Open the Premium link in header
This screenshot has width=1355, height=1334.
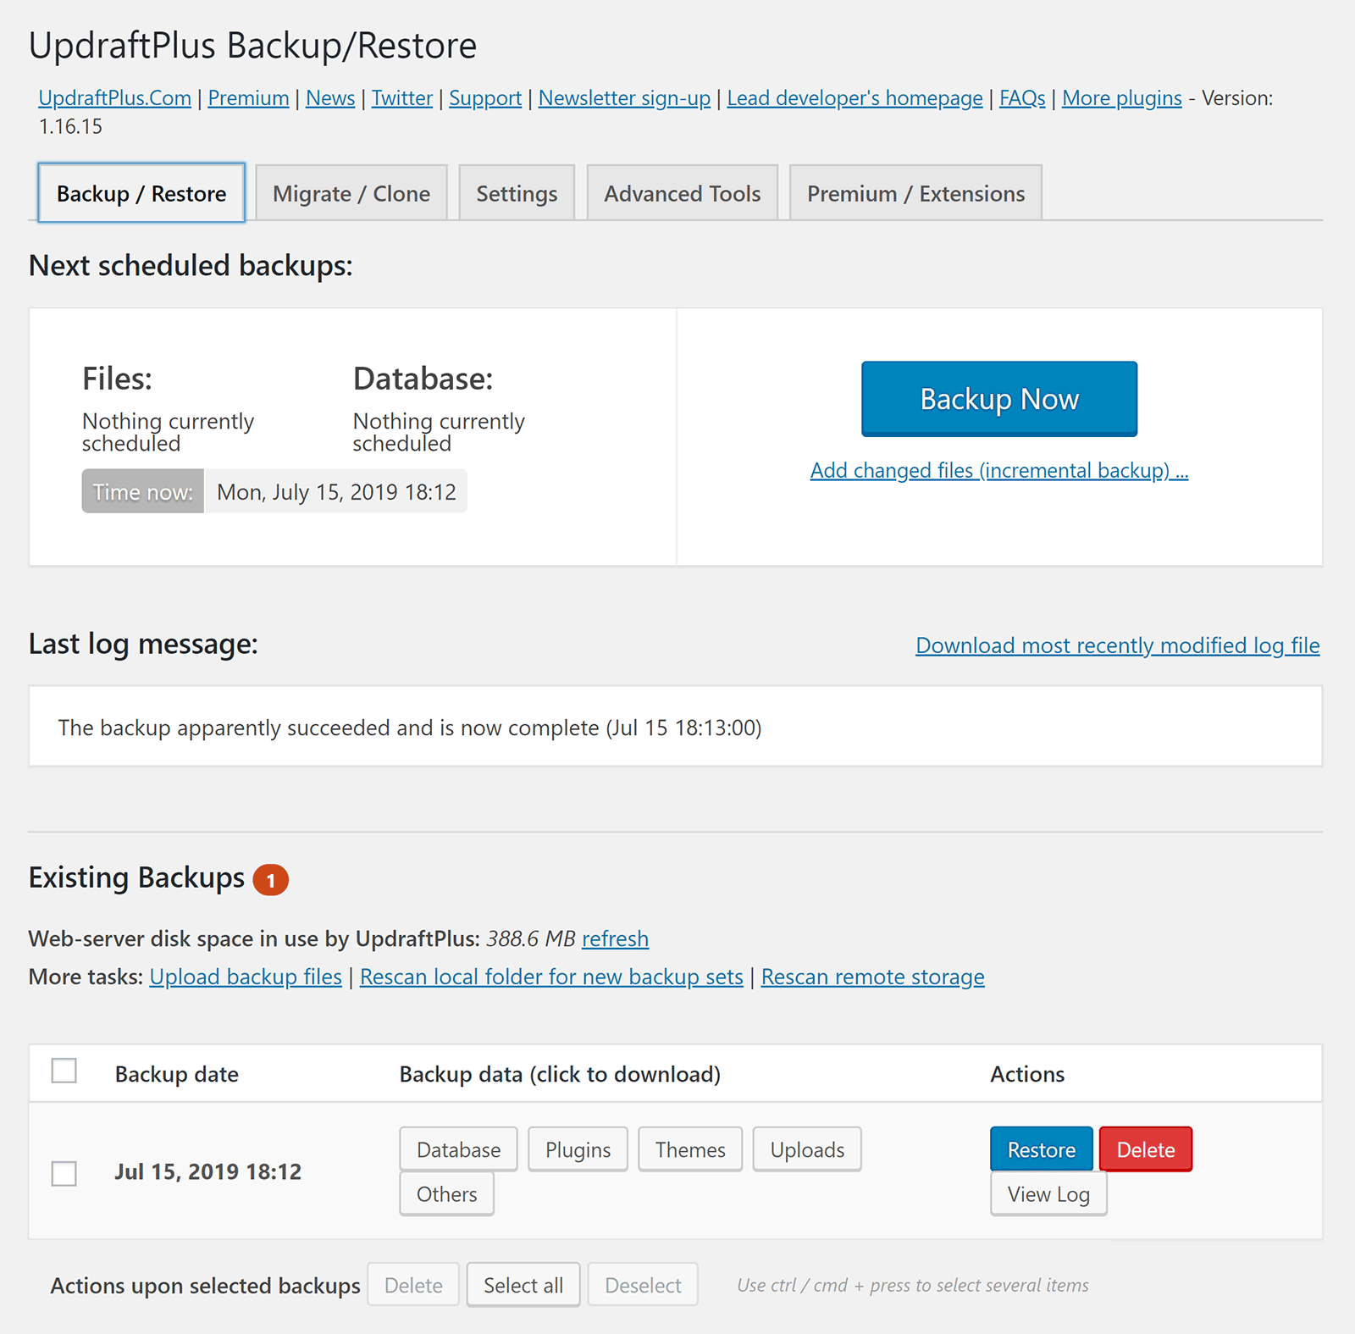coord(248,98)
